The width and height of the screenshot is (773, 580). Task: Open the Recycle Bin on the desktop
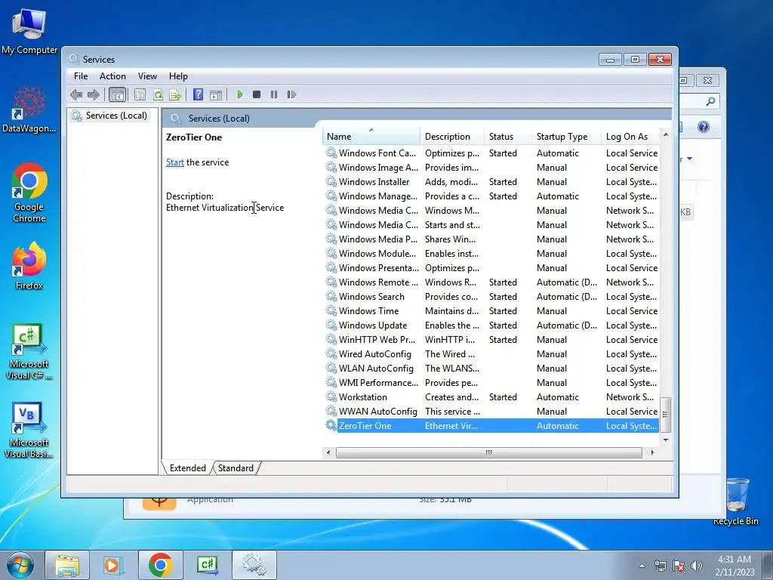(735, 501)
